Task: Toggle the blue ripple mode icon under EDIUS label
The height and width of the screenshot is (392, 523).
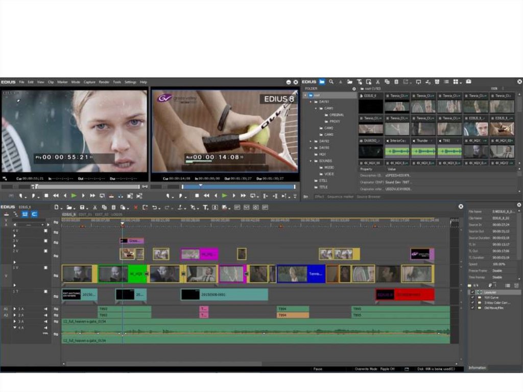Action: [25, 214]
